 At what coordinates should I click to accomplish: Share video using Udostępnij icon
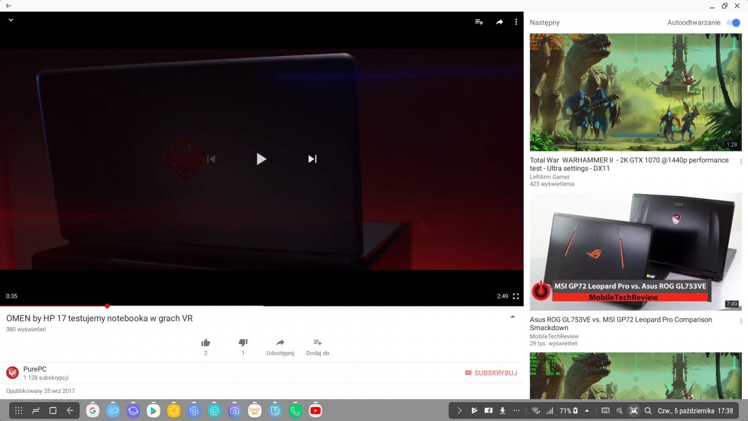[280, 343]
